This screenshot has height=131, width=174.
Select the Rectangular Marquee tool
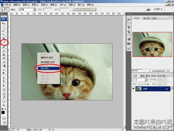(x=4, y=27)
